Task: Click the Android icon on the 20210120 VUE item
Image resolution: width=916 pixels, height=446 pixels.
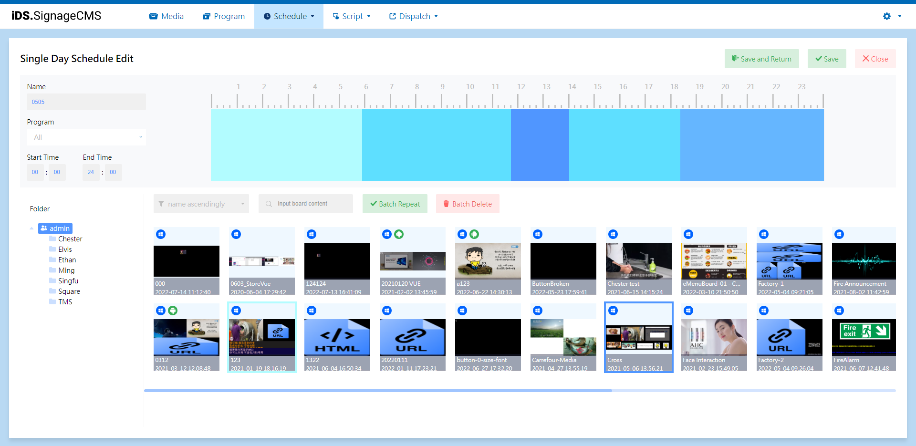Action: (x=399, y=234)
